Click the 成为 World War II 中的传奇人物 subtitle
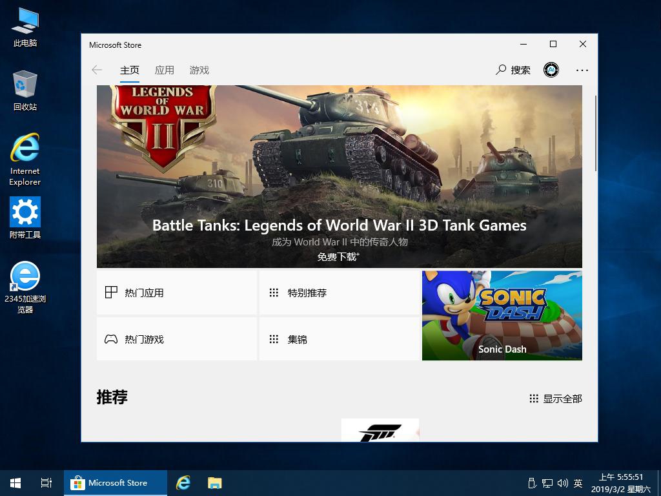Image resolution: width=661 pixels, height=496 pixels. (340, 242)
